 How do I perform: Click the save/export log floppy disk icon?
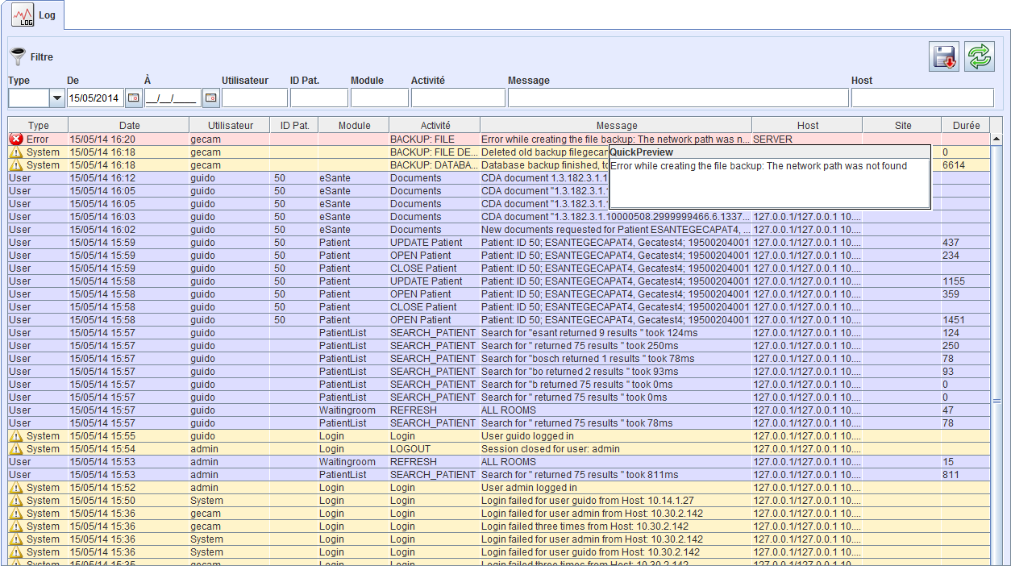tap(943, 56)
